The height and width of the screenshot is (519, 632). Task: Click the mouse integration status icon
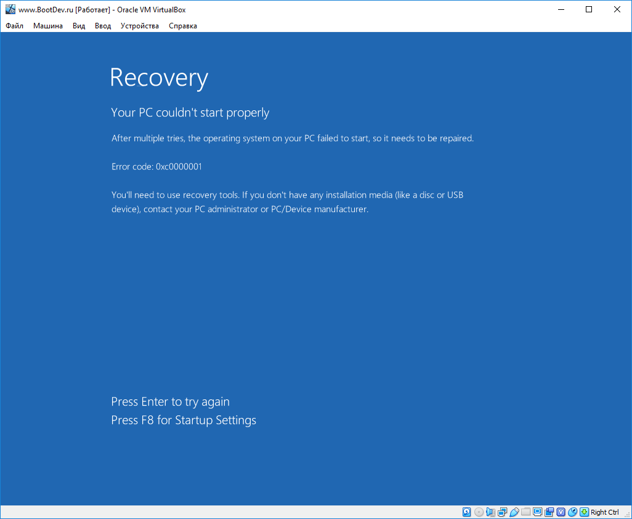click(x=572, y=512)
